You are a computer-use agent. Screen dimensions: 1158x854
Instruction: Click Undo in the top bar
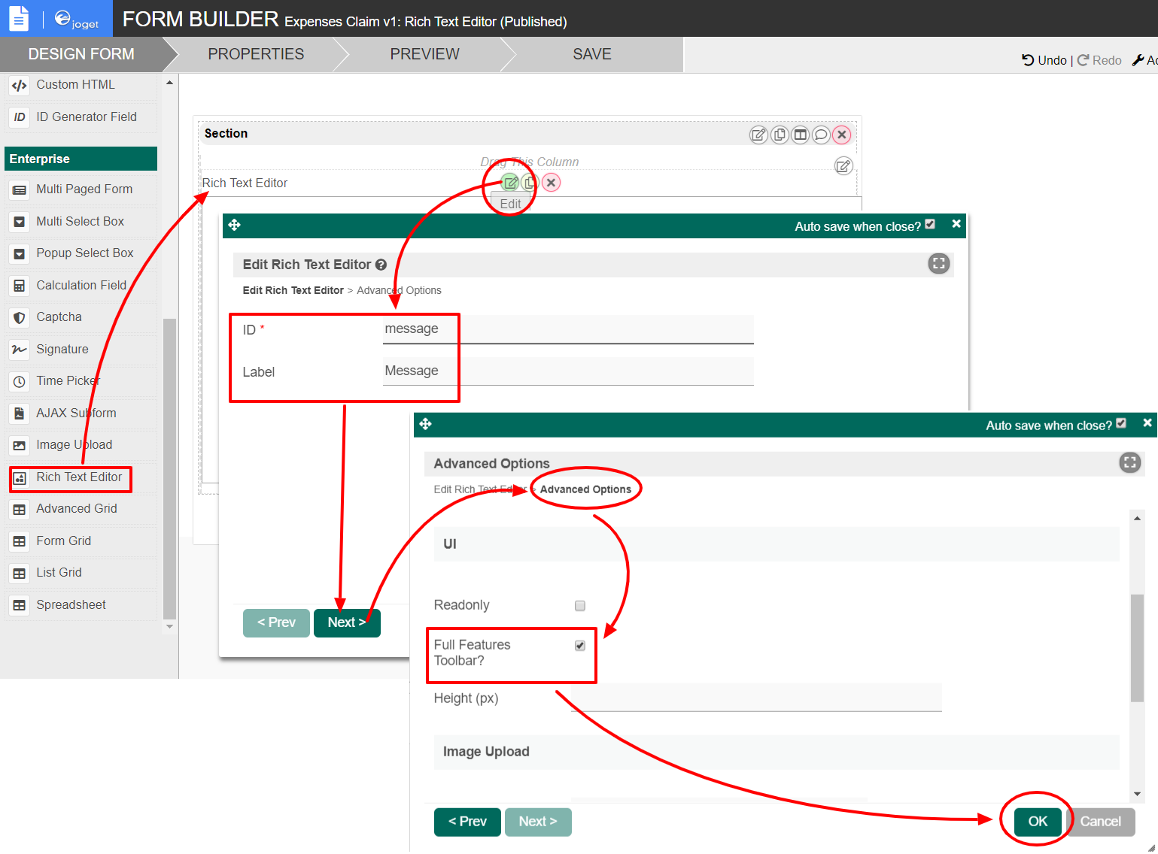coord(1044,60)
